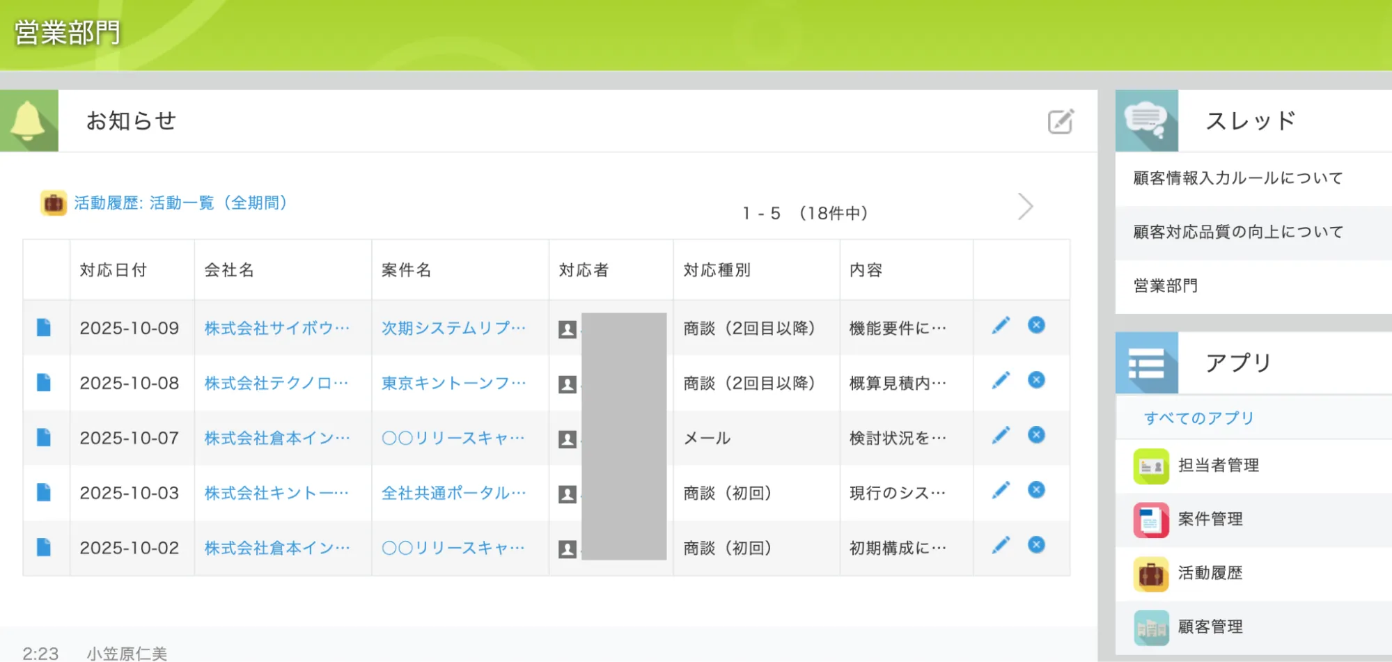The image size is (1392, 662).
Task: Select the すべてのアプリ link
Action: pyautogui.click(x=1198, y=418)
